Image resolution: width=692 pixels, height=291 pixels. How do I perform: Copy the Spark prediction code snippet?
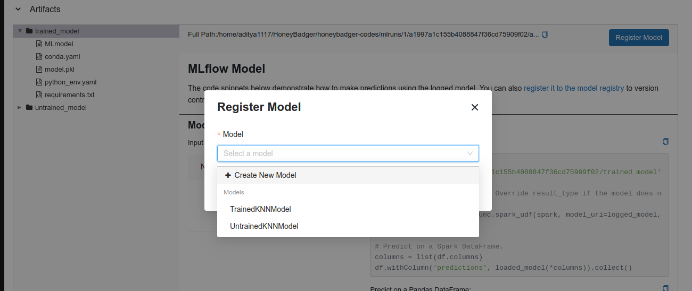click(x=665, y=142)
